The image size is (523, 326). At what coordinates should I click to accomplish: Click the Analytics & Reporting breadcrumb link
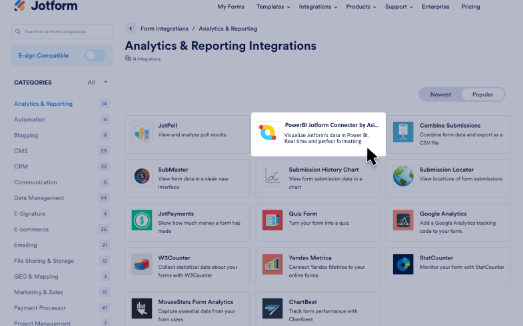228,29
